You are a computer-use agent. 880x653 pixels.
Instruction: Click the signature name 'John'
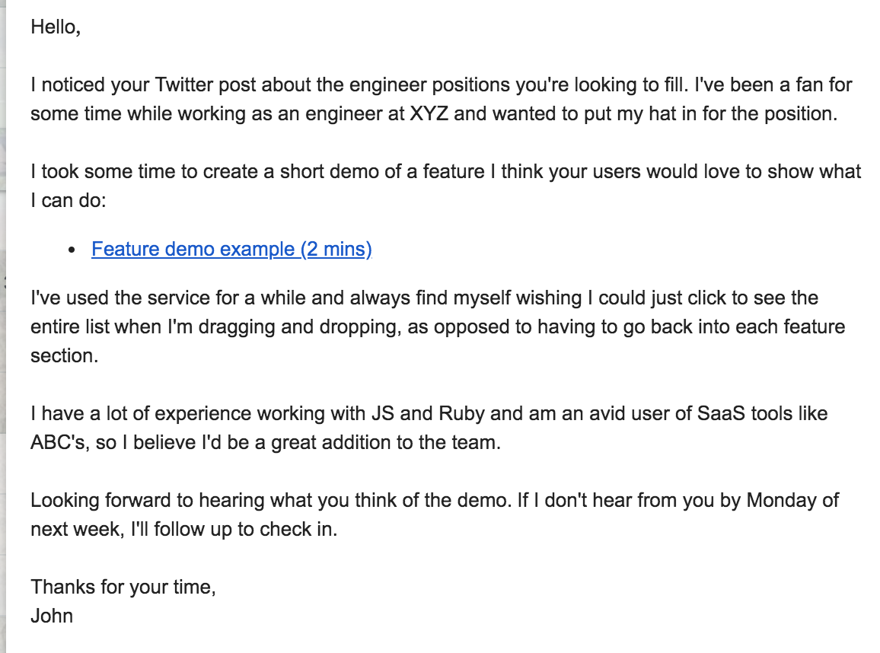point(52,616)
